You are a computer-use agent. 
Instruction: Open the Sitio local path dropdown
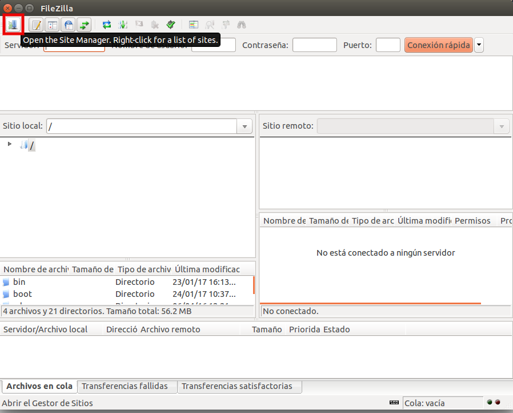click(245, 126)
